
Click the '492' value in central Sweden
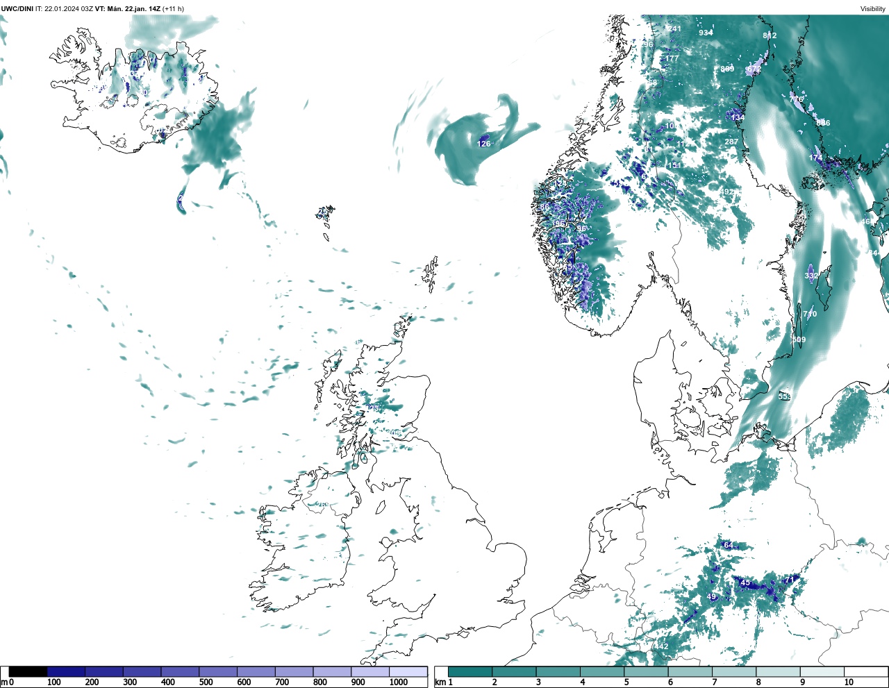click(727, 192)
